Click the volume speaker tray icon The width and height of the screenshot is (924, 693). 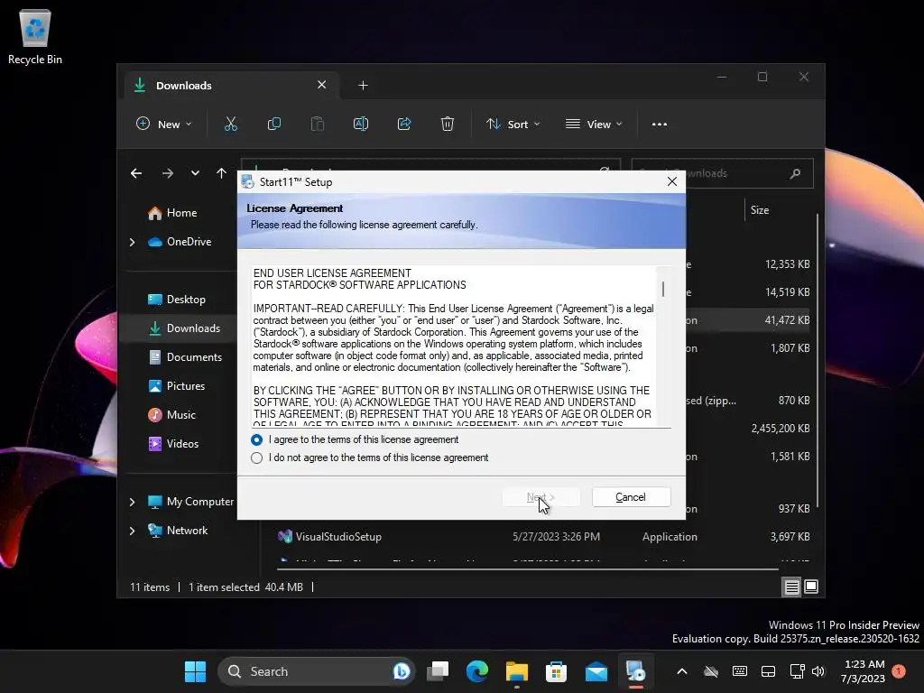point(818,671)
